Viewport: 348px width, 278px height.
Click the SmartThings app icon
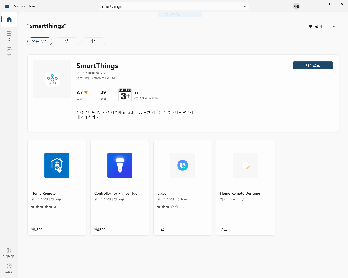(x=52, y=79)
